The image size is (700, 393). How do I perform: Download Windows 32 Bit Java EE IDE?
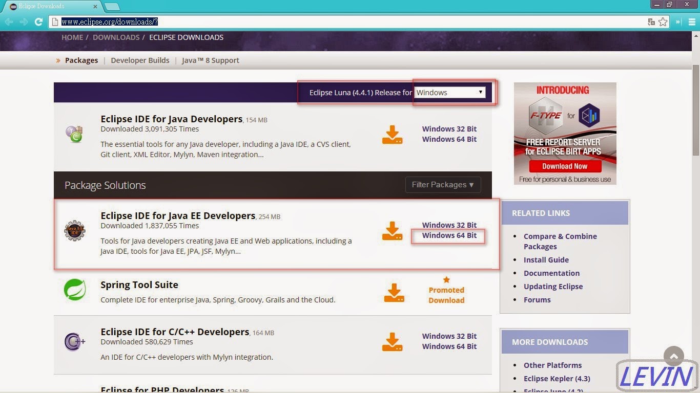pyautogui.click(x=449, y=225)
